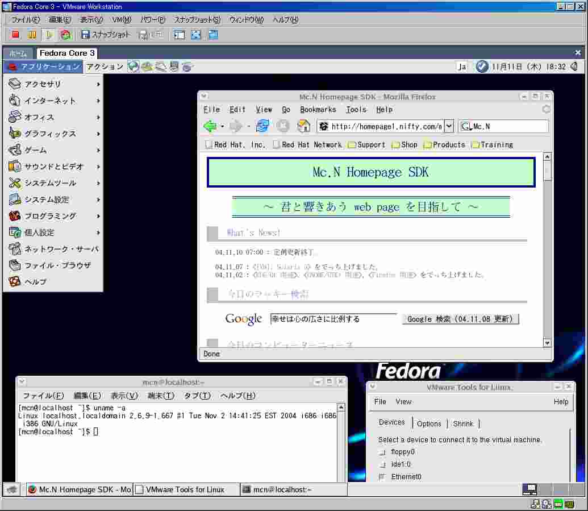
Task: Switch to Options tab in VMware Tools
Action: click(x=429, y=423)
